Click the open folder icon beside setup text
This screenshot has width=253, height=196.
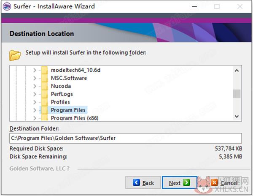(15, 55)
